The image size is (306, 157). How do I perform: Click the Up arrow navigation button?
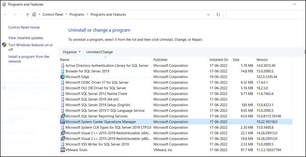(x=27, y=15)
